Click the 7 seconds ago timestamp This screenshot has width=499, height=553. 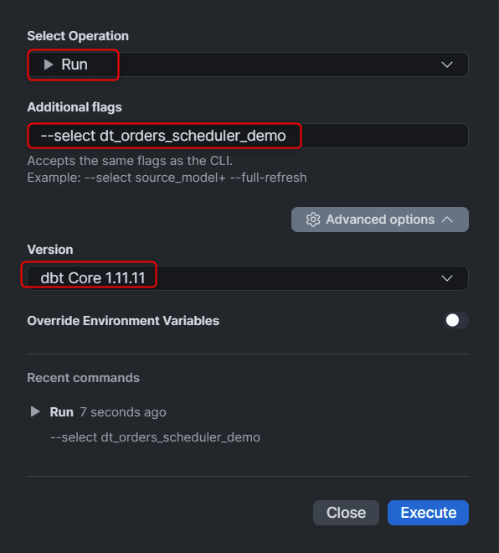tap(122, 412)
